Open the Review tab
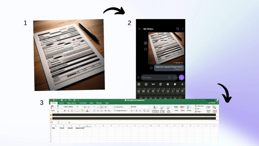259x146 pixels. click(99, 103)
